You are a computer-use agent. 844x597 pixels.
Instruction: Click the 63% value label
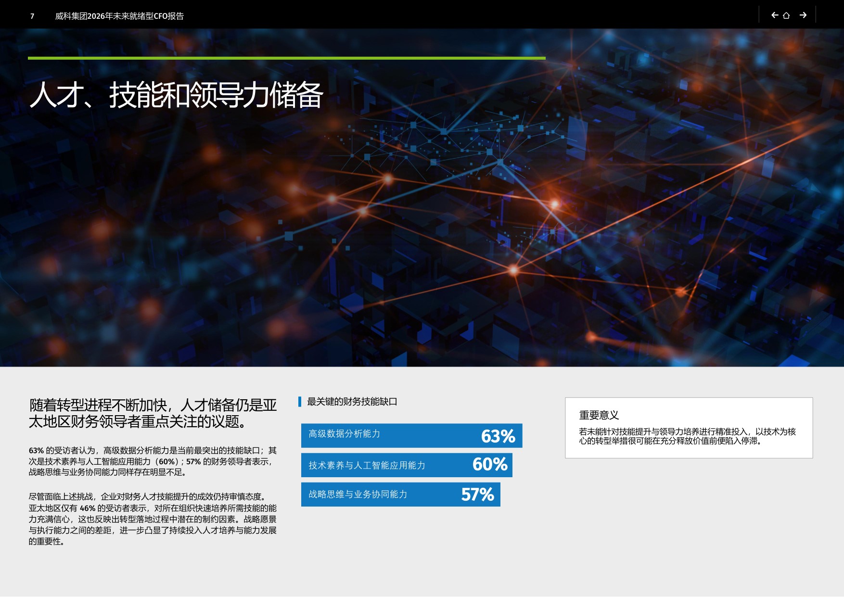pos(498,436)
